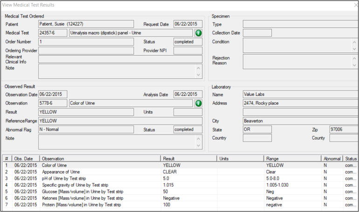The height and width of the screenshot is (212, 359).
Task: Sort the table by Obs. Date column header
Action: 25,159
